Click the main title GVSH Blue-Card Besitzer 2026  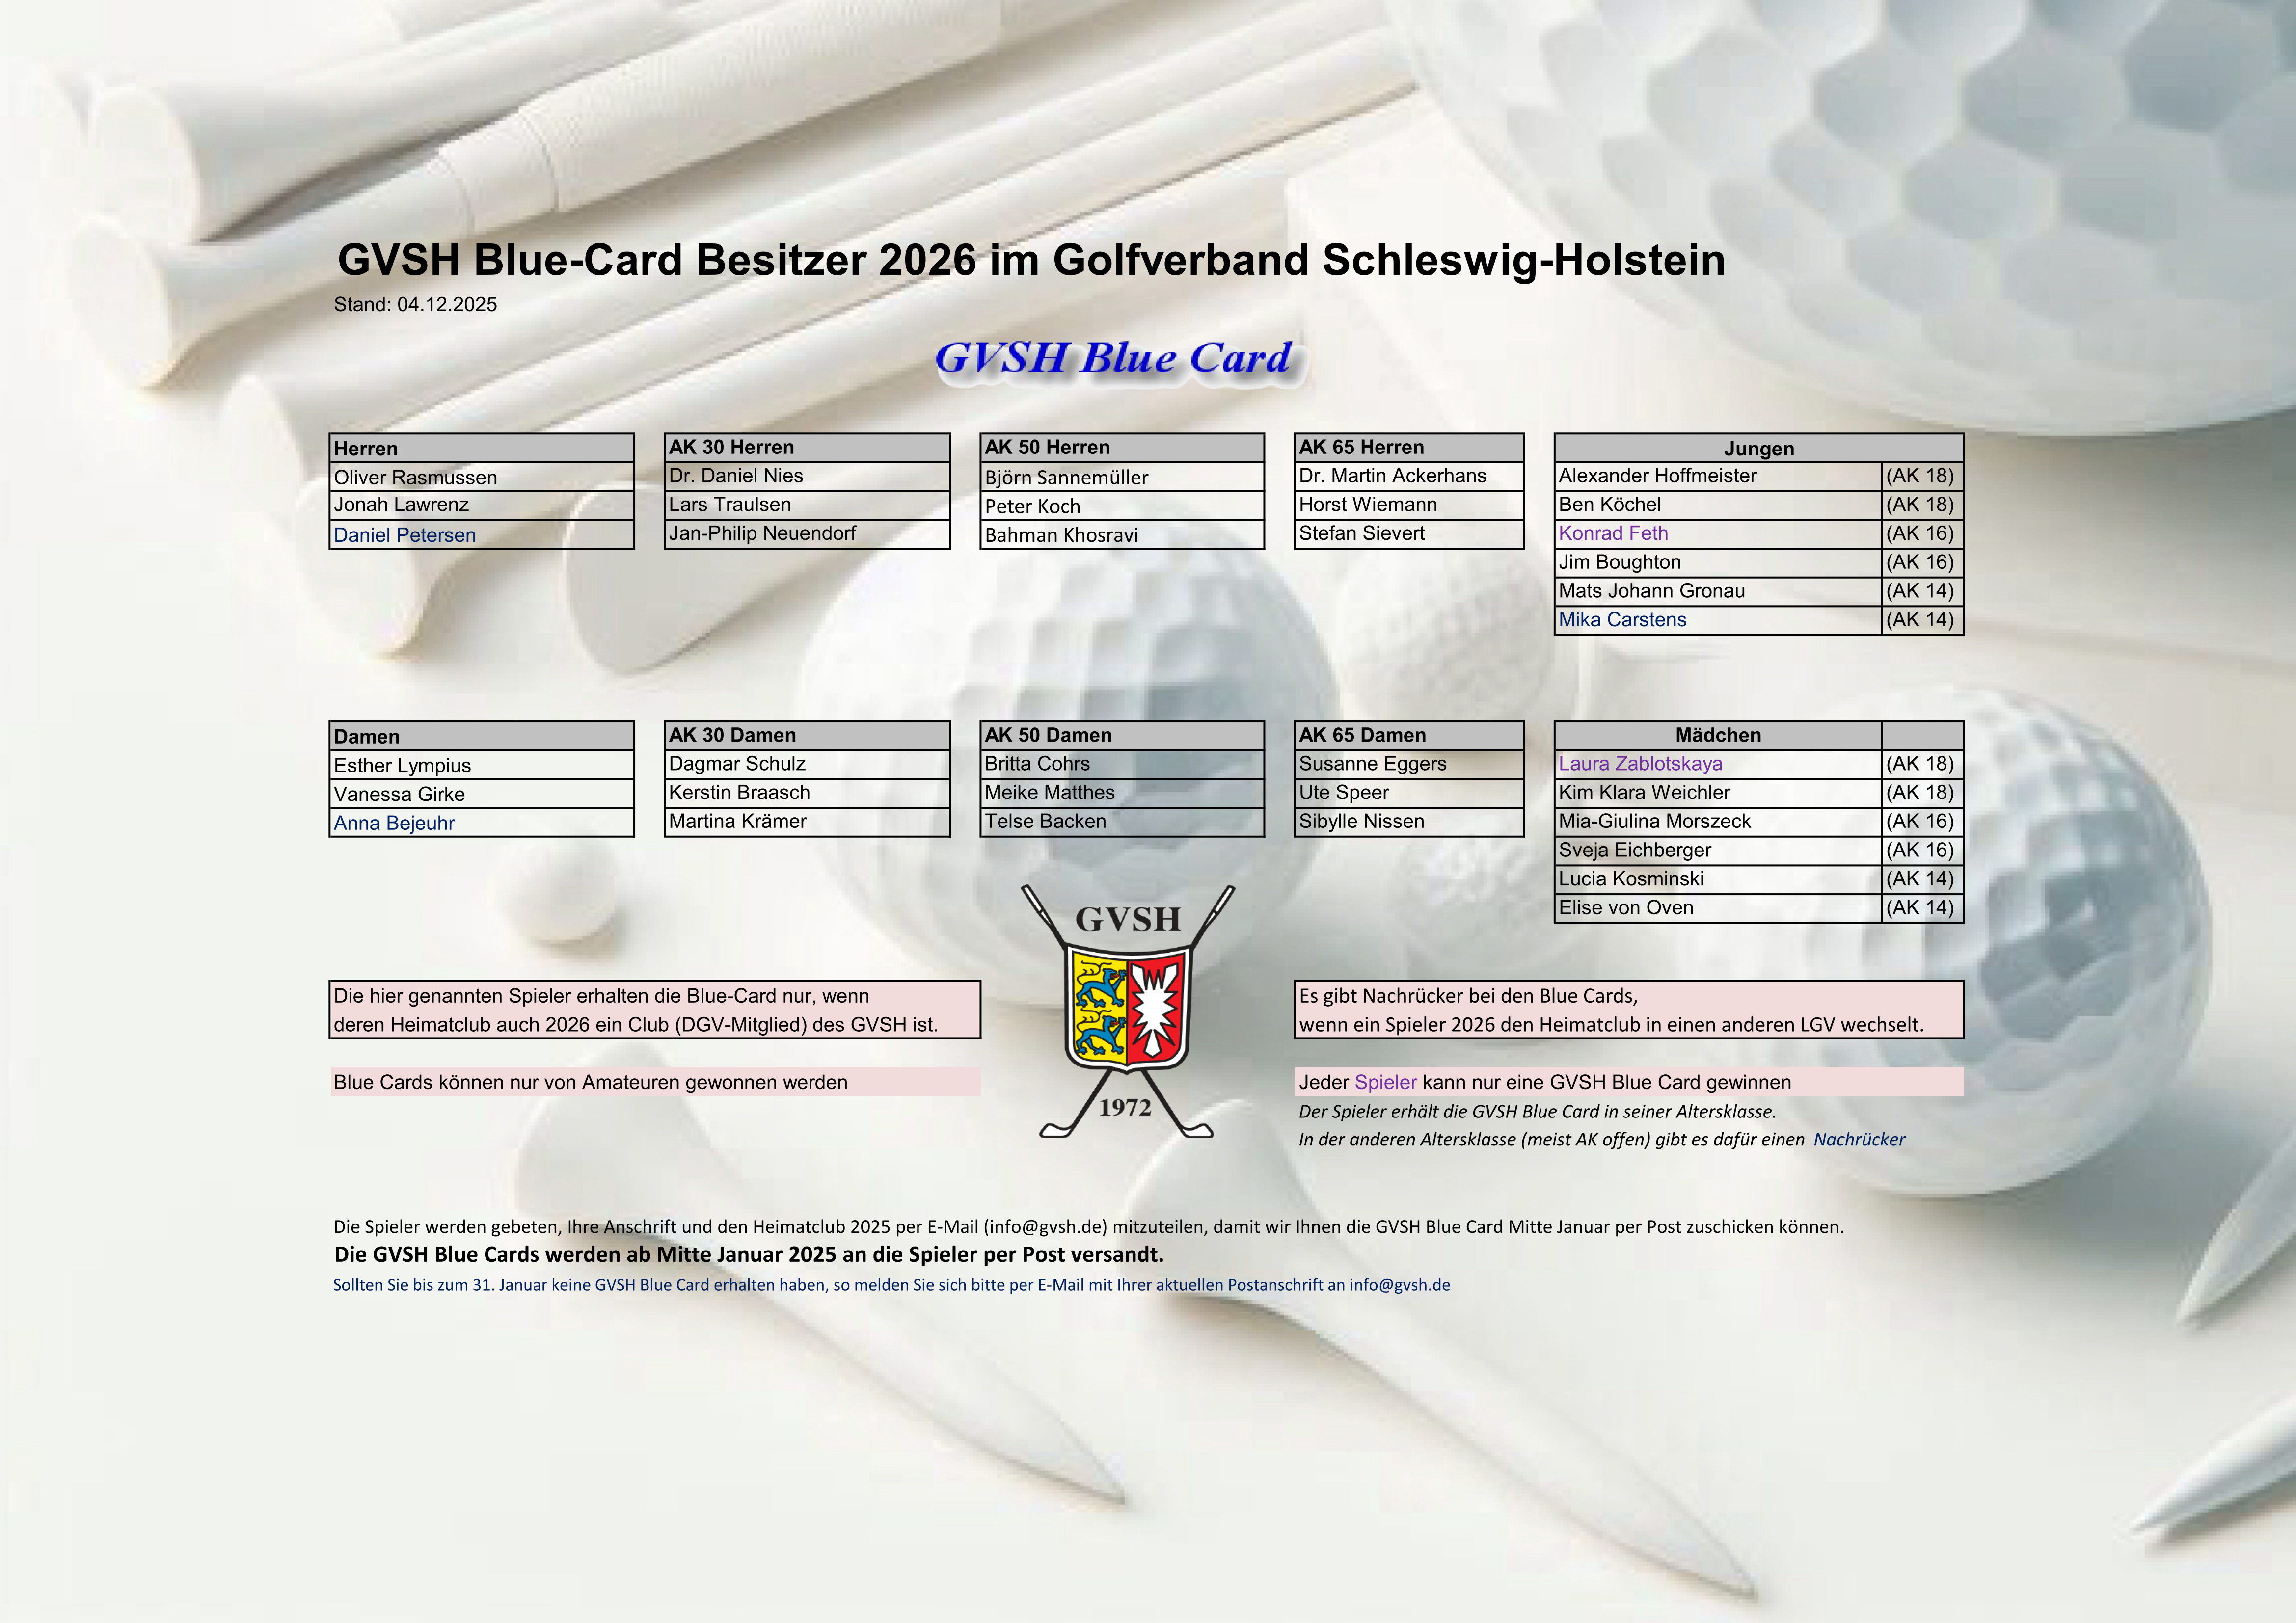(x=1030, y=260)
